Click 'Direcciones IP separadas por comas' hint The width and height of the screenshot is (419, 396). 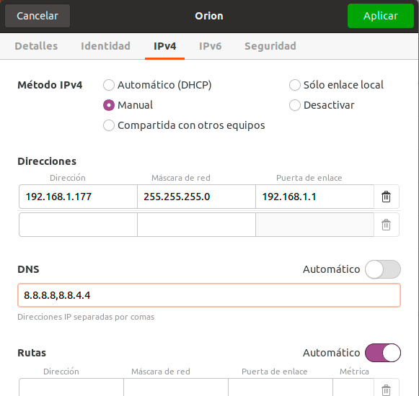(86, 317)
